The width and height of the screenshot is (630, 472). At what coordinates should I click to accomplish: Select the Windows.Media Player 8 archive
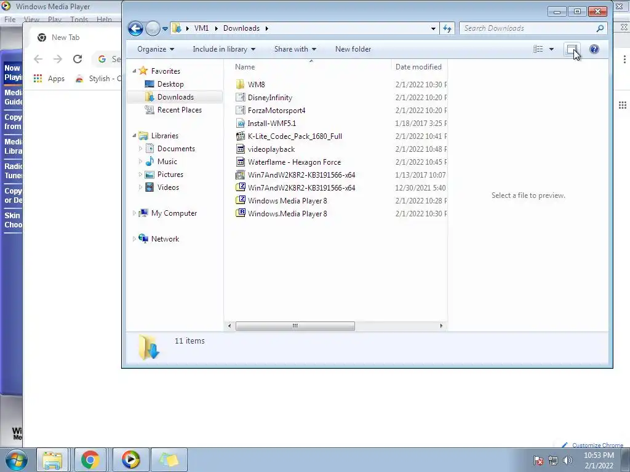(287, 213)
